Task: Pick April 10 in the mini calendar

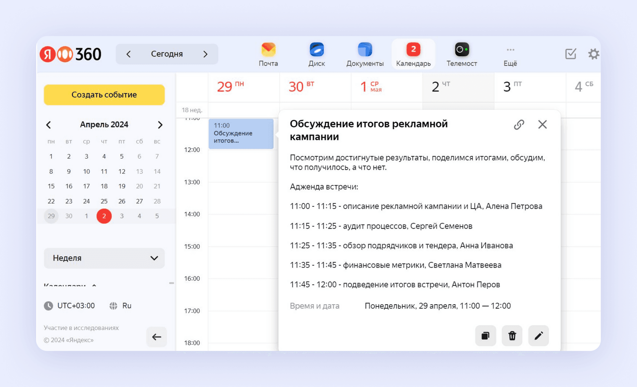Action: (x=87, y=171)
